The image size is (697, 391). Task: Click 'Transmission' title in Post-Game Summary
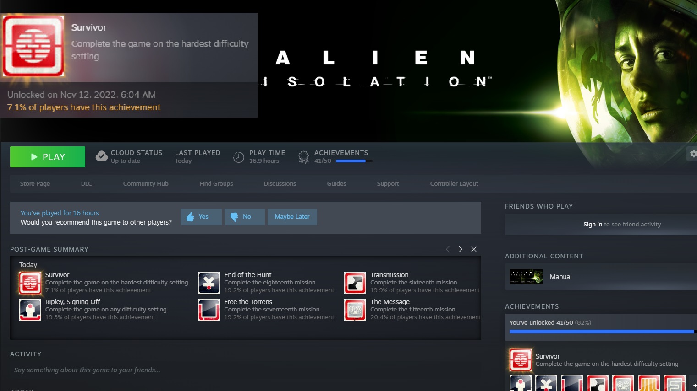390,275
